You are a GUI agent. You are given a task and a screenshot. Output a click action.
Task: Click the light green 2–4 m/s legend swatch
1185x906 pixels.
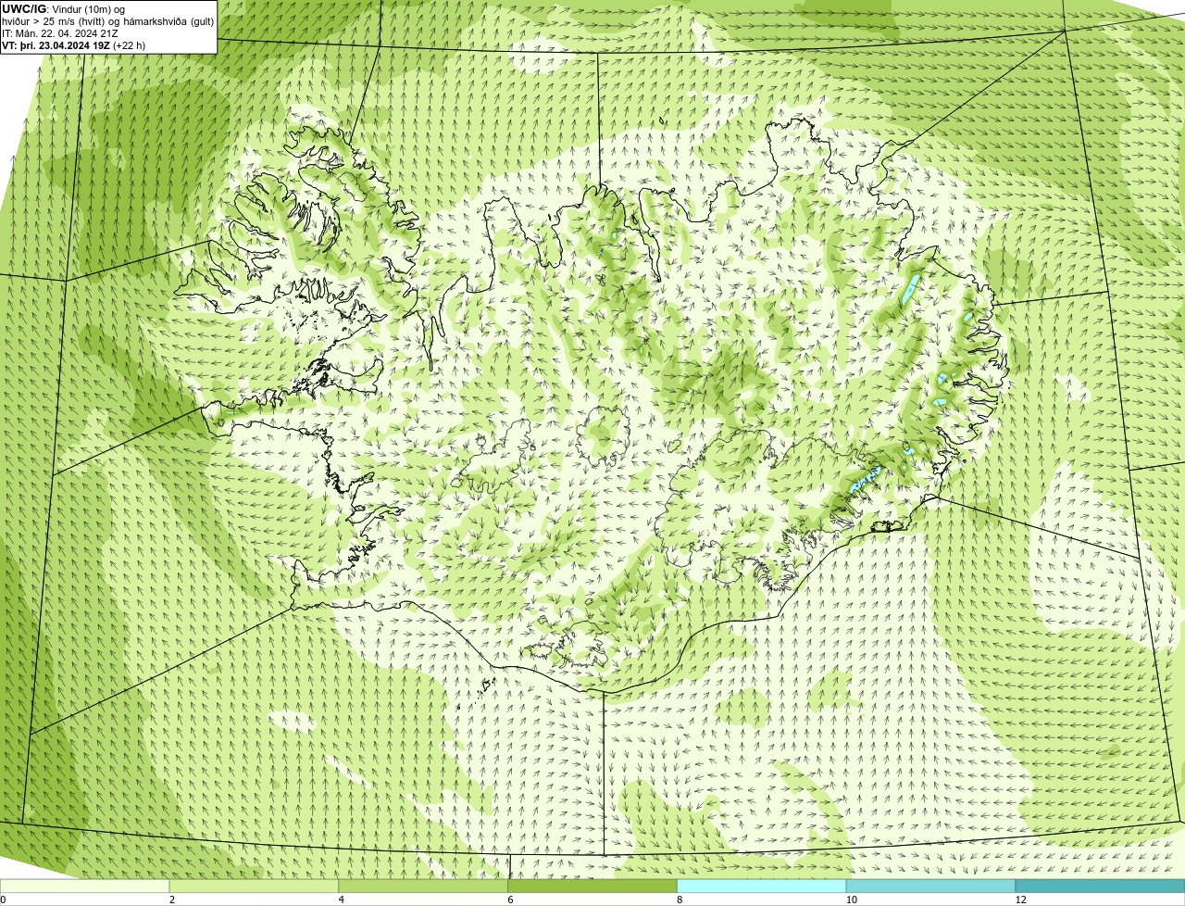(255, 887)
